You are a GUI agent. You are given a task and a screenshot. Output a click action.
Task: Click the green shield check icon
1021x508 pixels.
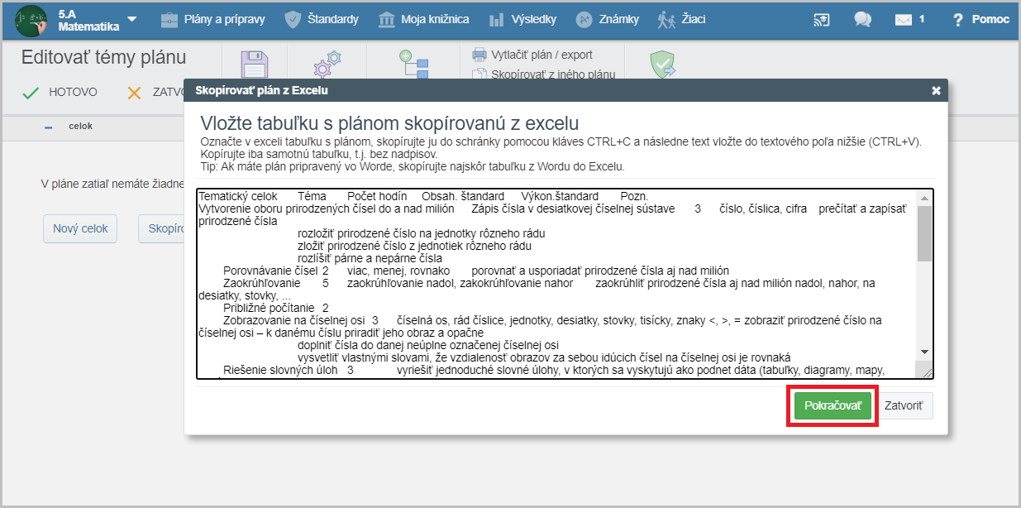click(x=663, y=65)
